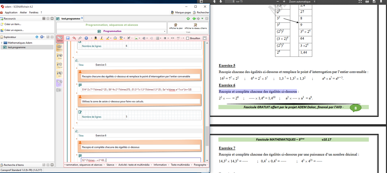Click Afficher le réseau d'items
Viewport: 387px width, 173px height.
195,26
